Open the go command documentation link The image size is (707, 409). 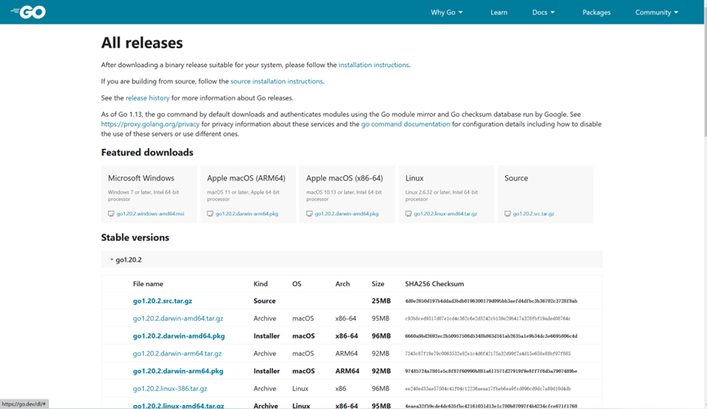pos(405,124)
